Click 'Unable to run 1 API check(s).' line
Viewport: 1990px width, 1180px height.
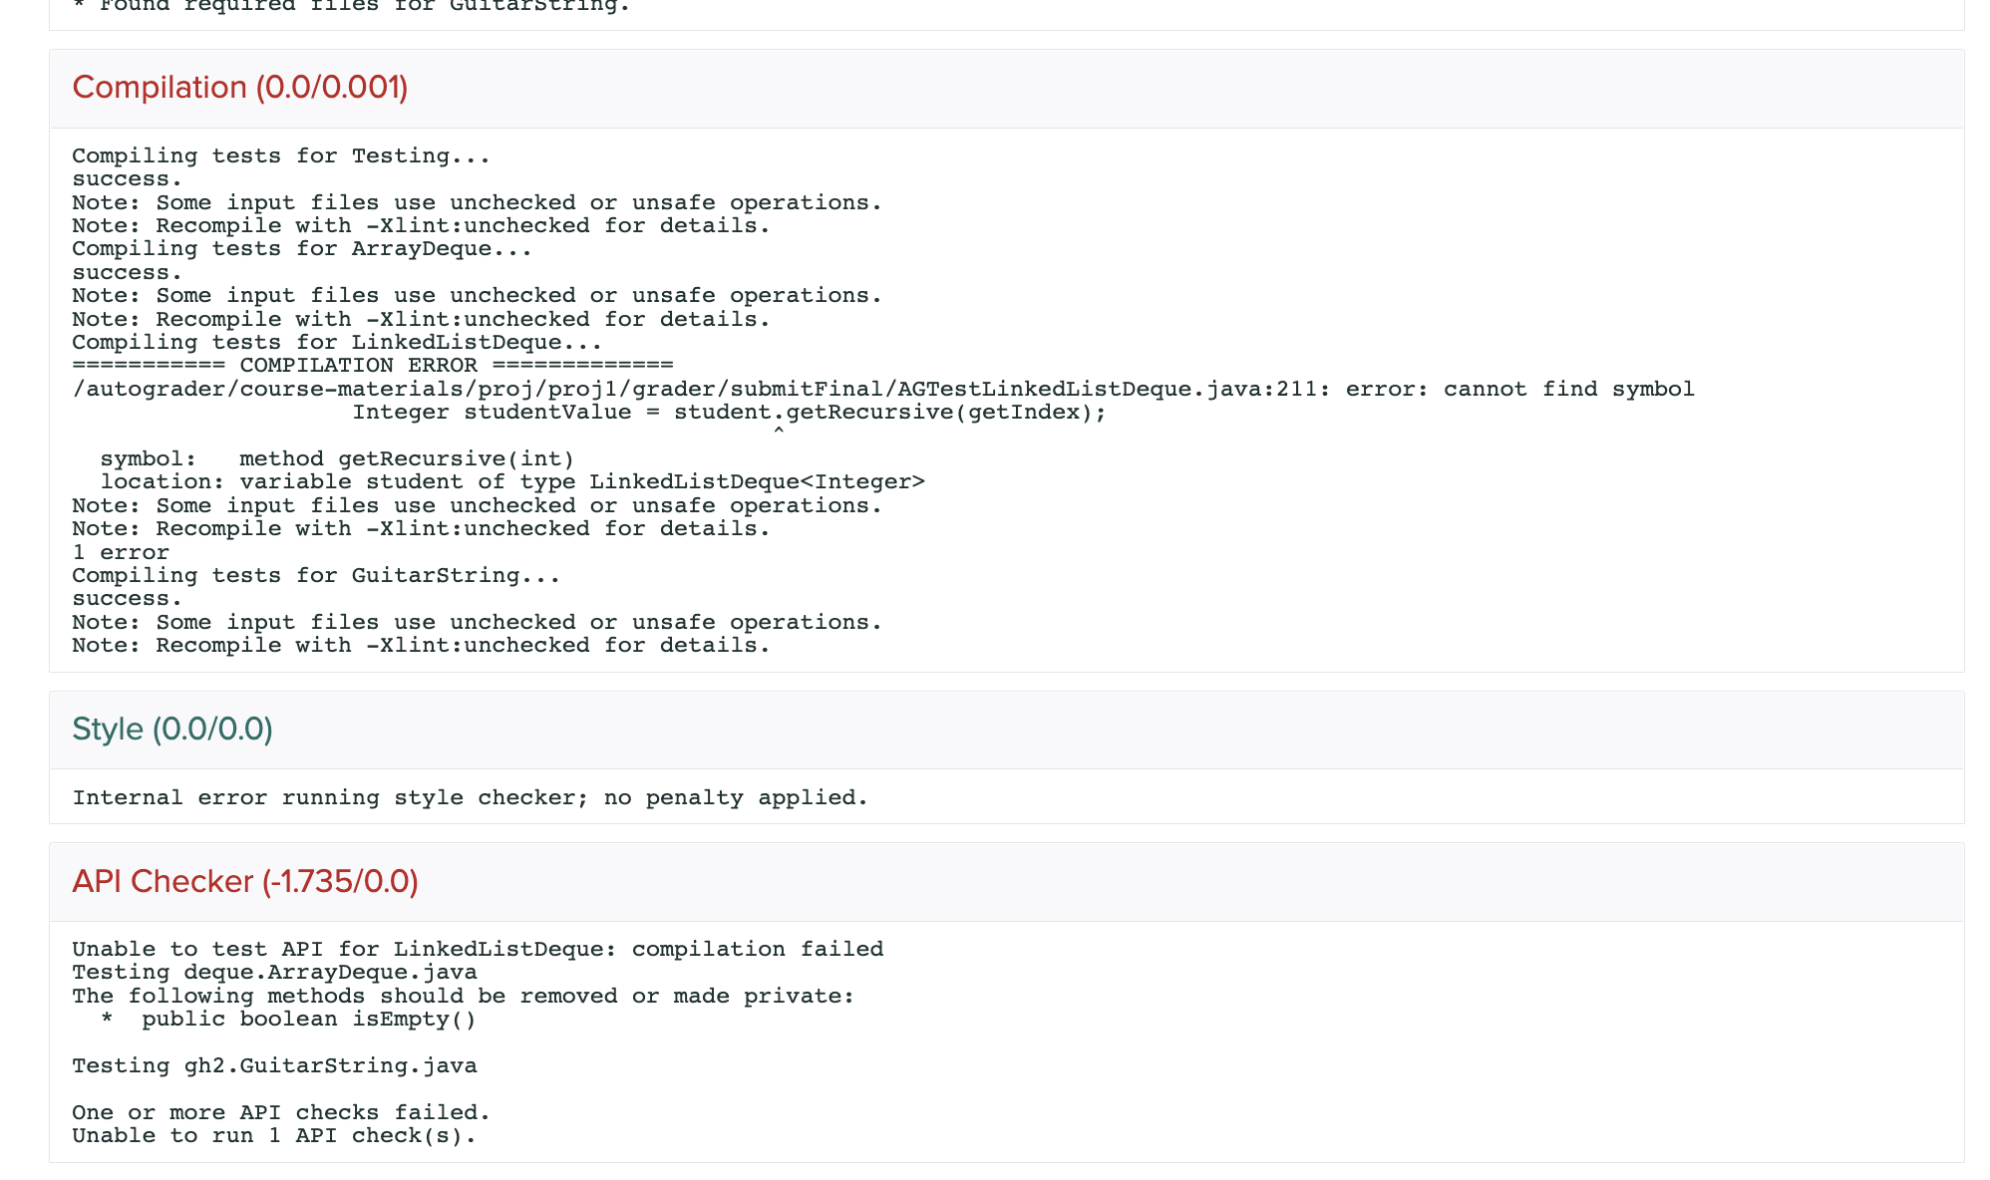274,1136
